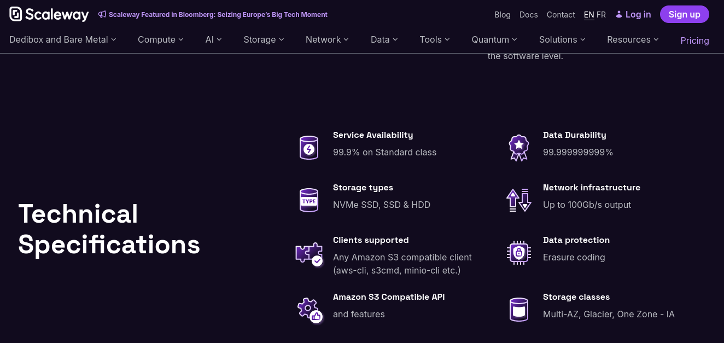Go to the Pricing page
The height and width of the screenshot is (343, 724).
(694, 40)
